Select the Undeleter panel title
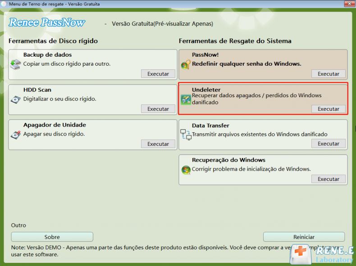This screenshot has height=266, width=356. 206,90
